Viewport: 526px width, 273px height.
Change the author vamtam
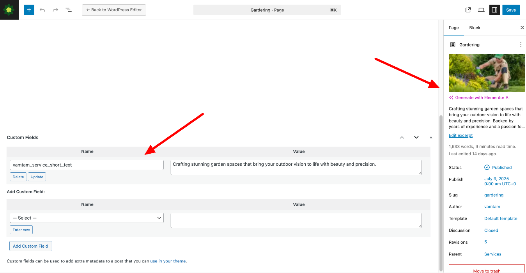pos(492,207)
